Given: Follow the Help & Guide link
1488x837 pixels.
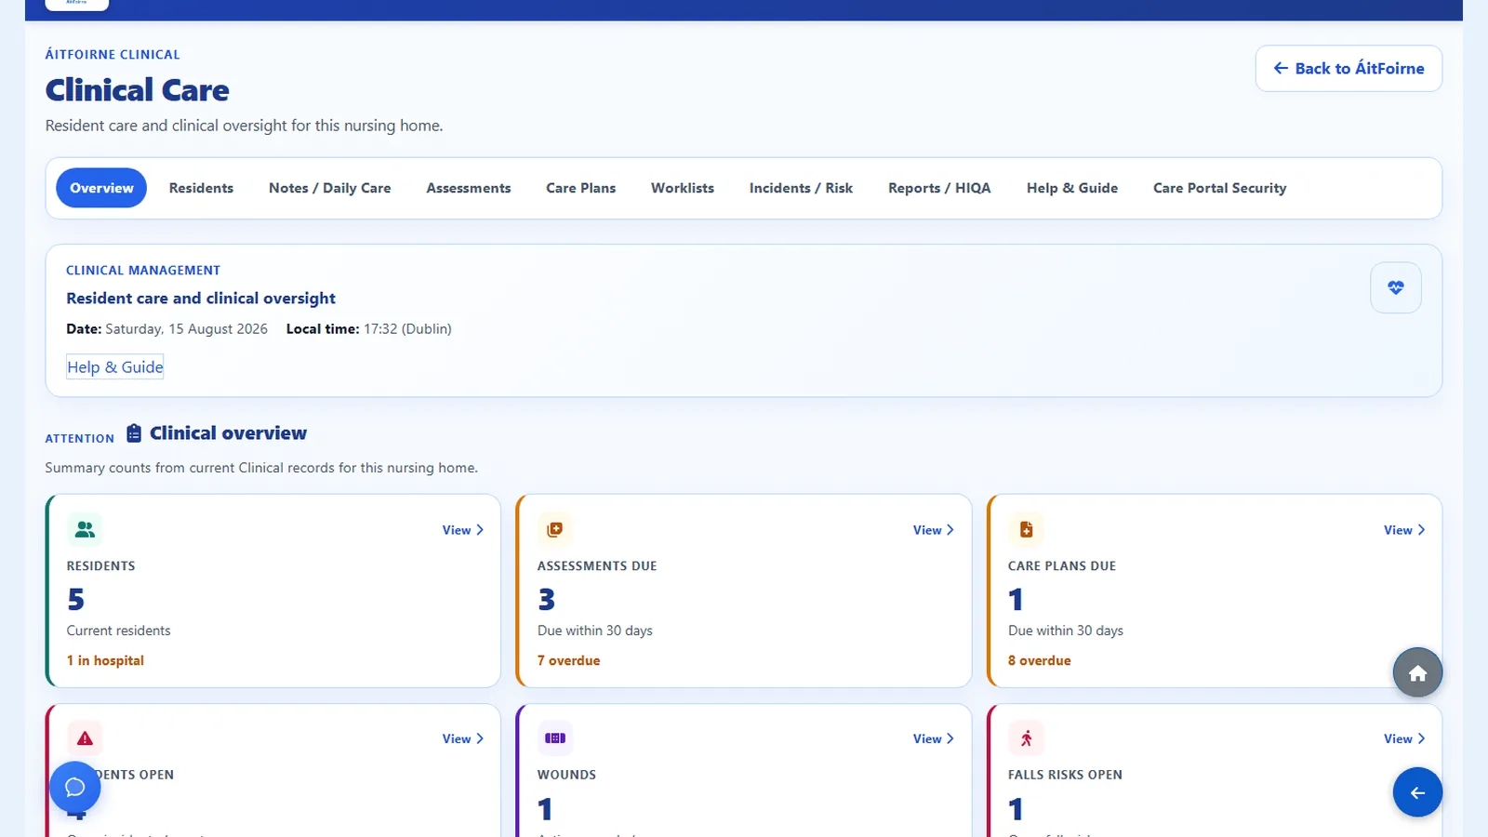Looking at the screenshot, I should click(115, 367).
